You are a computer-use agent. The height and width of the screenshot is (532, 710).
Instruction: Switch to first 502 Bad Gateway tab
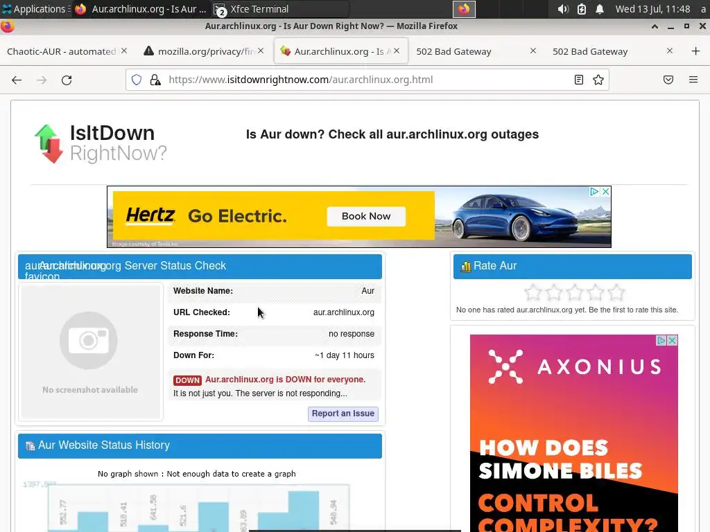click(x=454, y=51)
